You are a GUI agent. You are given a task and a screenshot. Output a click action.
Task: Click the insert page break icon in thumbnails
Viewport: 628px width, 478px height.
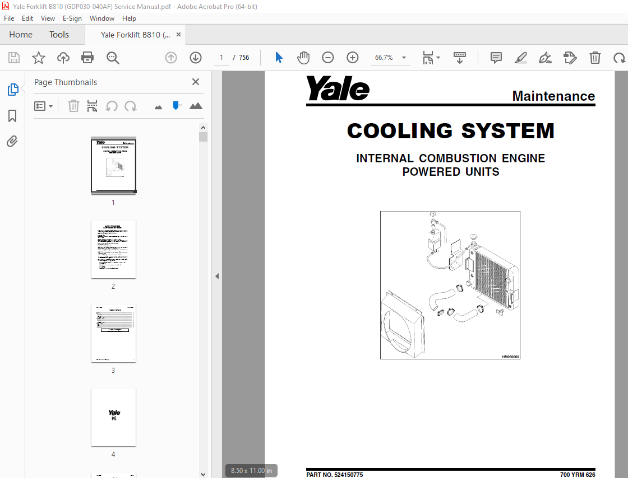click(x=92, y=106)
